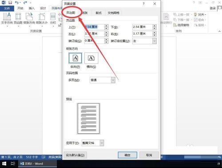Switch to the 版式 tab in dialog
This screenshot has width=222, height=168.
99,13
